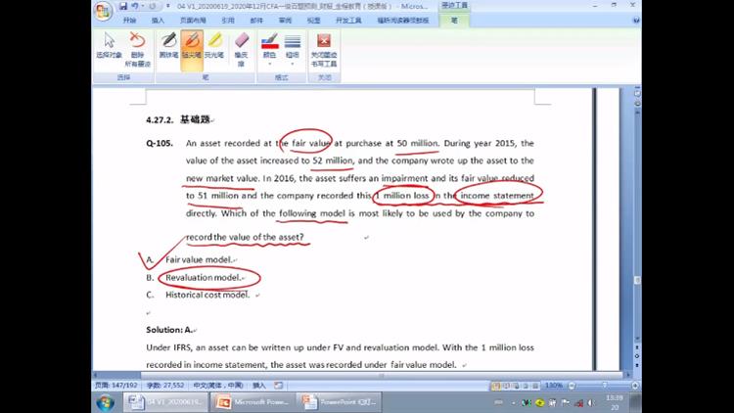Image resolution: width=734 pixels, height=413 pixels.
Task: Click Delete All Ink (删除所有墨迹)
Action: pyautogui.click(x=137, y=50)
